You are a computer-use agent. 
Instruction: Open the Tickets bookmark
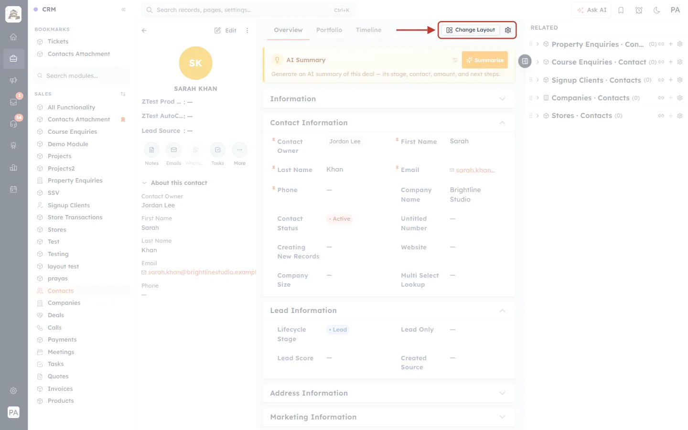[58, 42]
